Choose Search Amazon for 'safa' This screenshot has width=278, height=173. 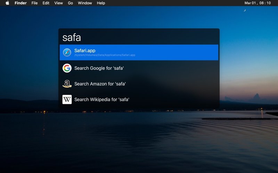139,84
